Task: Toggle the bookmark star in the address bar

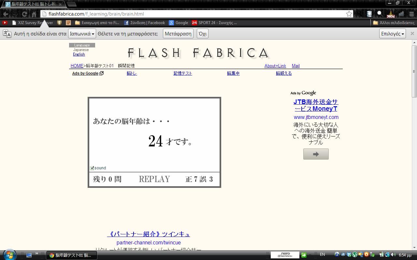Action: 348,14
